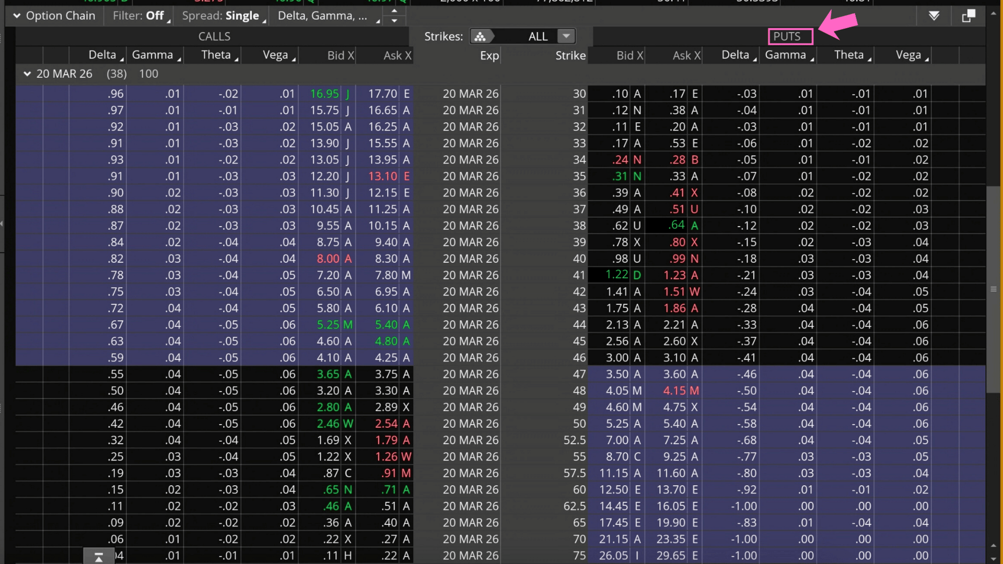
Task: Click the vertical scrollbar grip handle
Action: 993,289
